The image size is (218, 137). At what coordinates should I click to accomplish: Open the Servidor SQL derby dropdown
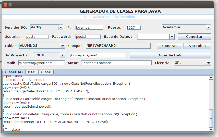click(60, 27)
